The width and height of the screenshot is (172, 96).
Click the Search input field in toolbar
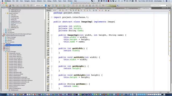159,5
